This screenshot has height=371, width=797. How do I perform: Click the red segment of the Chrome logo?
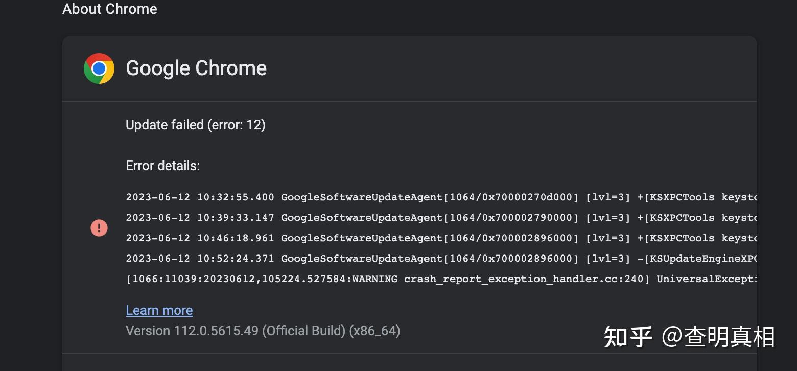click(x=99, y=56)
